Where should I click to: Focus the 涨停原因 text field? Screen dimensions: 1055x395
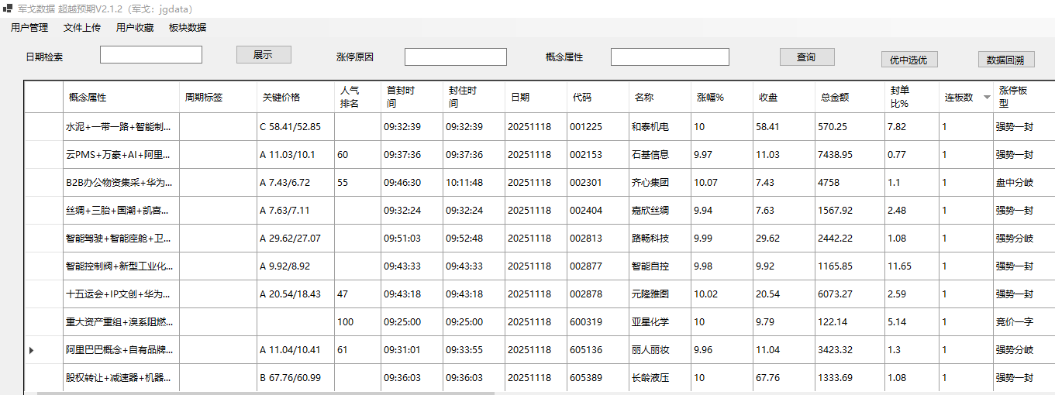coord(455,57)
